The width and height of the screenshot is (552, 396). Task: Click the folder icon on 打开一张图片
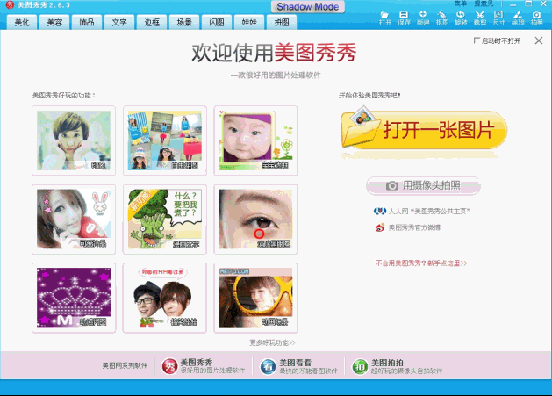(x=360, y=126)
